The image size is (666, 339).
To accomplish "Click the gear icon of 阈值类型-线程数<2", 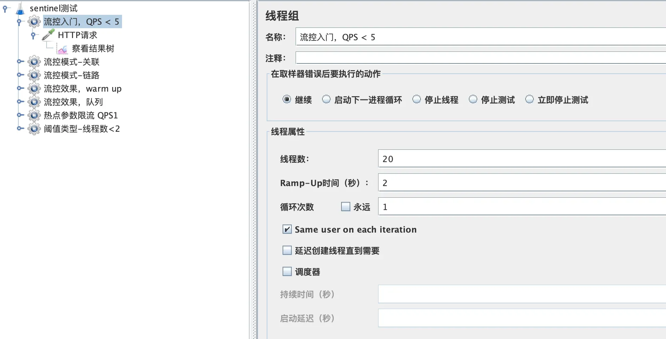I will coord(34,129).
